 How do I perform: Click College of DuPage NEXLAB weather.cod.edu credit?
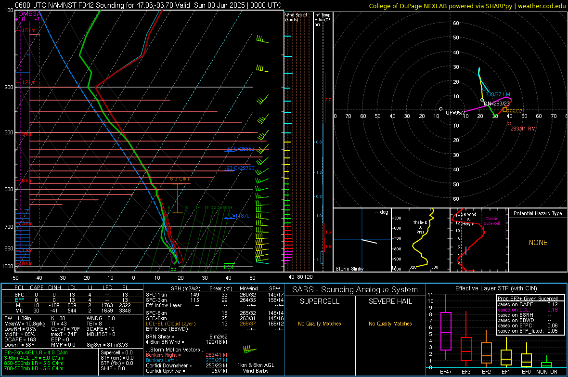point(467,6)
